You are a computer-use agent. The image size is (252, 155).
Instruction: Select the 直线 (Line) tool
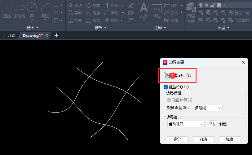(7, 10)
